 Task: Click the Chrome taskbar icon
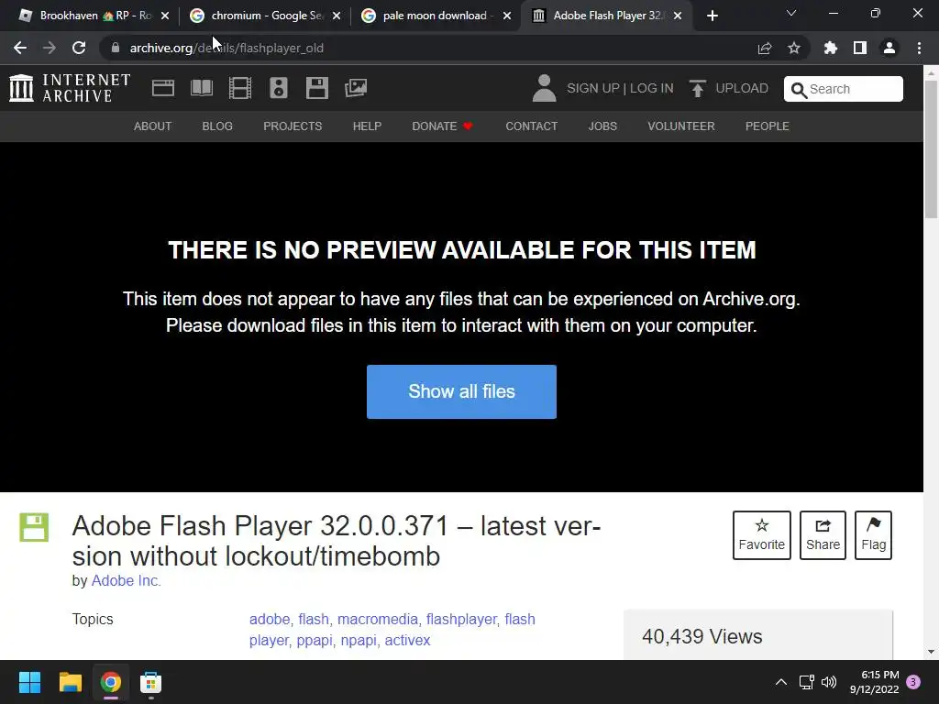pyautogui.click(x=110, y=682)
